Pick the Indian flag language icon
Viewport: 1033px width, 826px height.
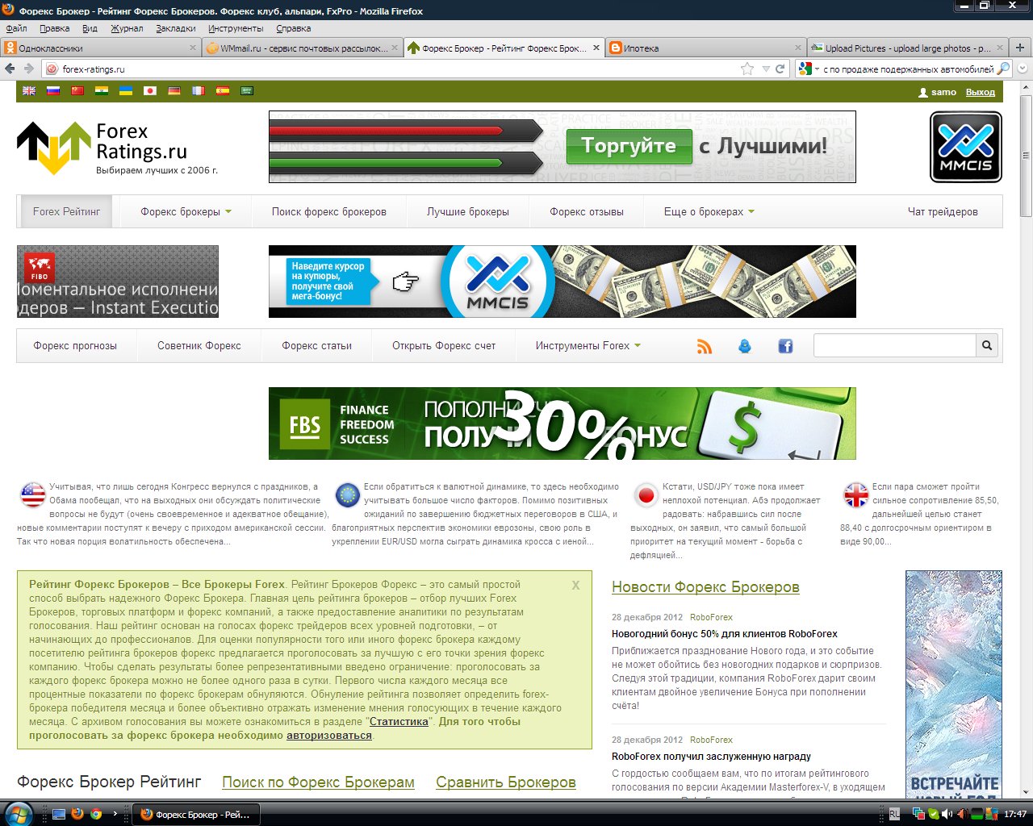click(102, 91)
